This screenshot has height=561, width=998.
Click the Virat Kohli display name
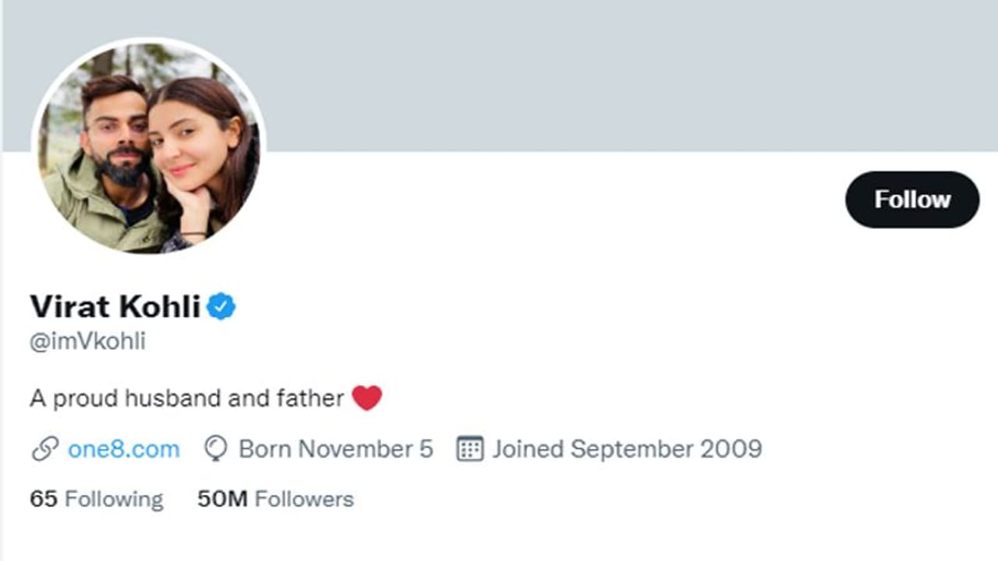tap(115, 307)
